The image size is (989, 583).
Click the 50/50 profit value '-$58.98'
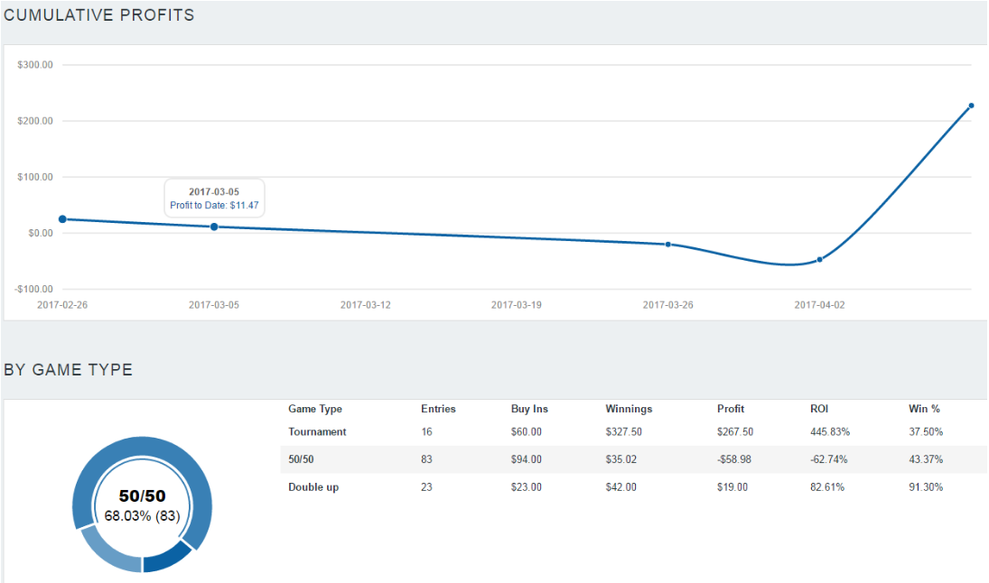coord(734,459)
